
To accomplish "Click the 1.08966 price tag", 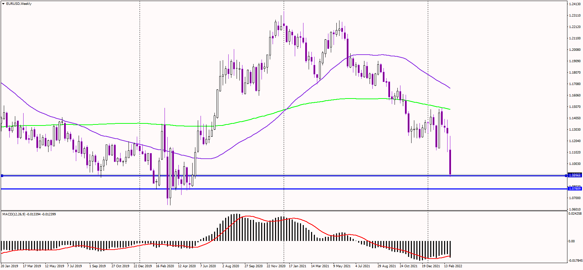I will coord(575,176).
